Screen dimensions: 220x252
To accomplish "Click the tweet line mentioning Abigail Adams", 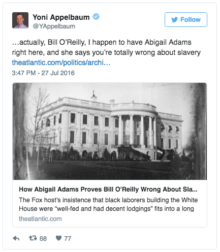I will [102, 42].
